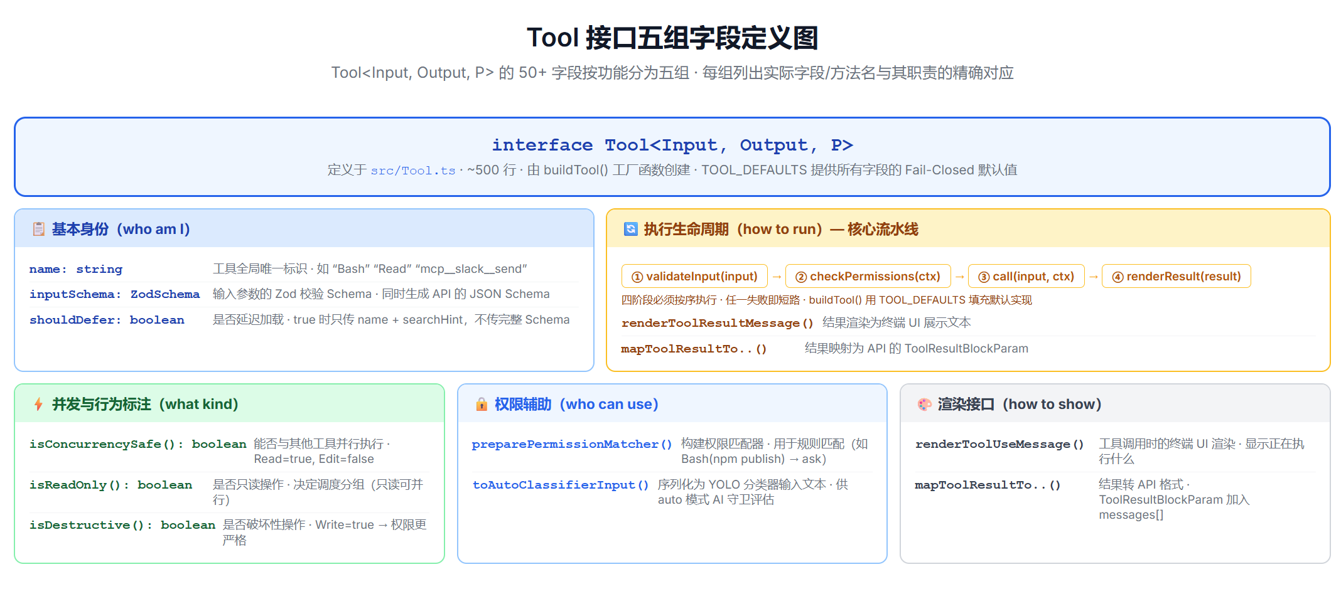Click the inputSchema: ZodSchema field

pos(114,294)
